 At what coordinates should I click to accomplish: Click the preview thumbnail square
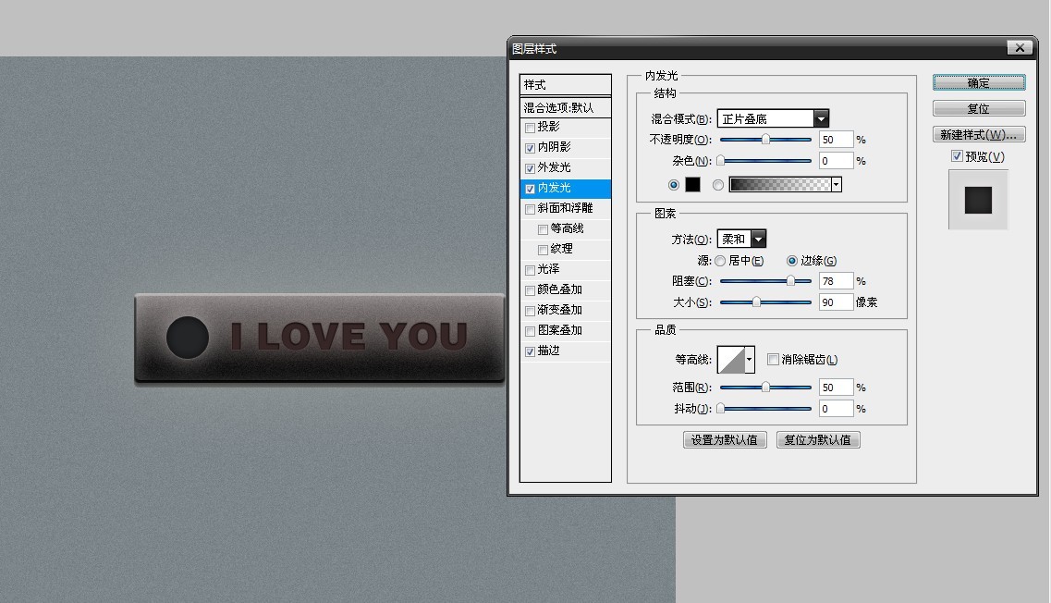(x=978, y=200)
